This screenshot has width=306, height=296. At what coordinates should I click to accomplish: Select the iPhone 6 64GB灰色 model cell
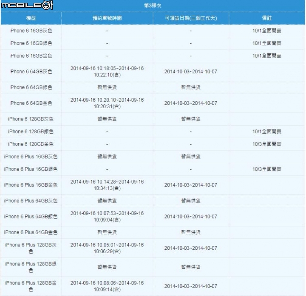31,72
